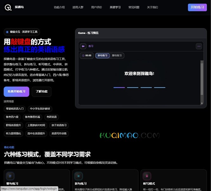
Task: Open the three-dots more menu in preview
Action: click(x=199, y=46)
